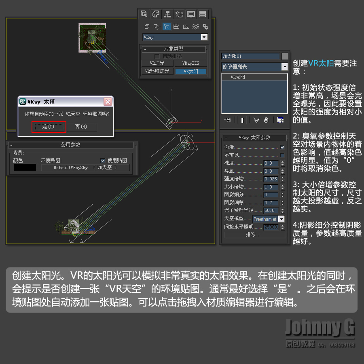Click the 强度倍增 spinner arrows
The height and width of the screenshot is (364, 364).
click(x=283, y=179)
